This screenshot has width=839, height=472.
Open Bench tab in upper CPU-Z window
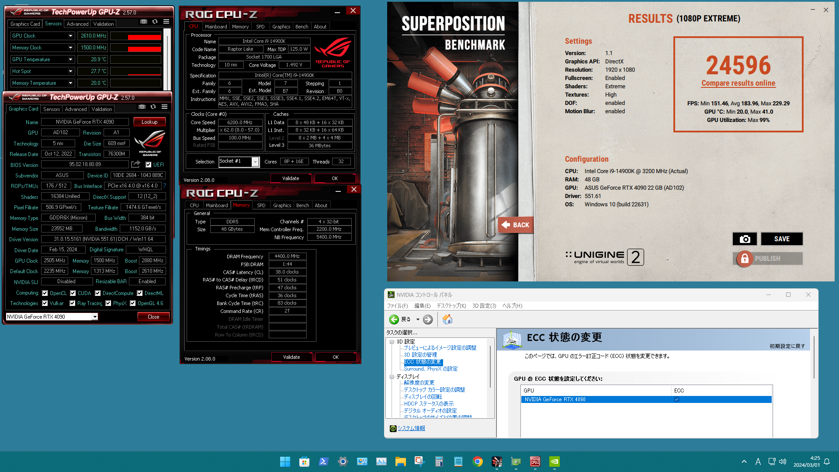coord(302,27)
